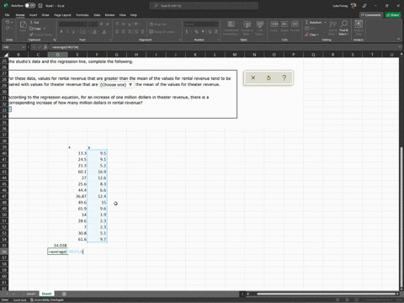Open Conditional Formatting menu
Image resolution: width=404 pixels, height=303 pixels.
(x=231, y=28)
